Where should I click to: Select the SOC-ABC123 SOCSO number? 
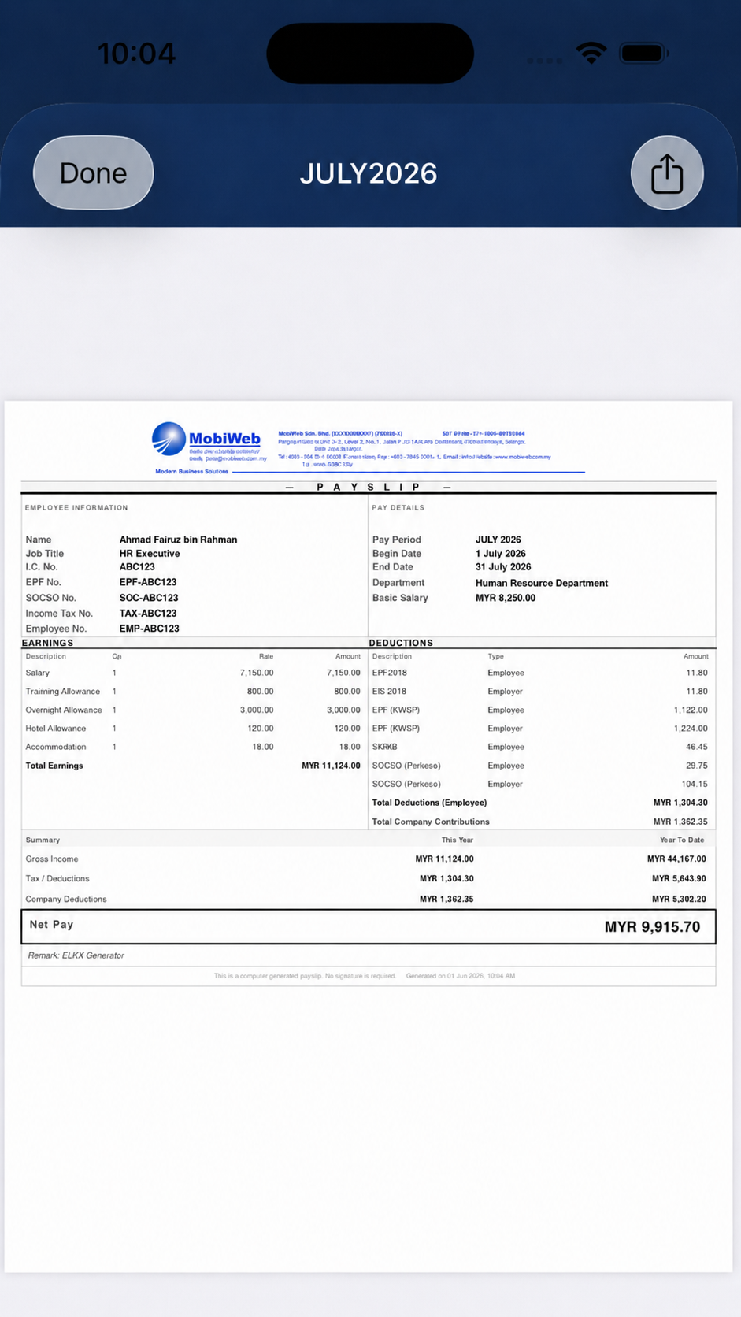[x=149, y=598]
